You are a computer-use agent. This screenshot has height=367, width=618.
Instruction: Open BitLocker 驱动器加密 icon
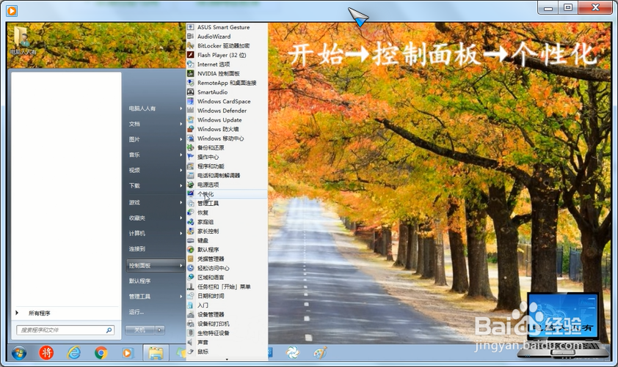pos(190,45)
